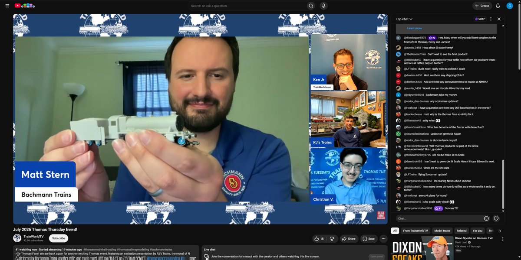The width and height of the screenshot is (521, 260).
Task: Open the red @derekm.6130 avatar on shipping ETAs message
Action: coord(398,75)
